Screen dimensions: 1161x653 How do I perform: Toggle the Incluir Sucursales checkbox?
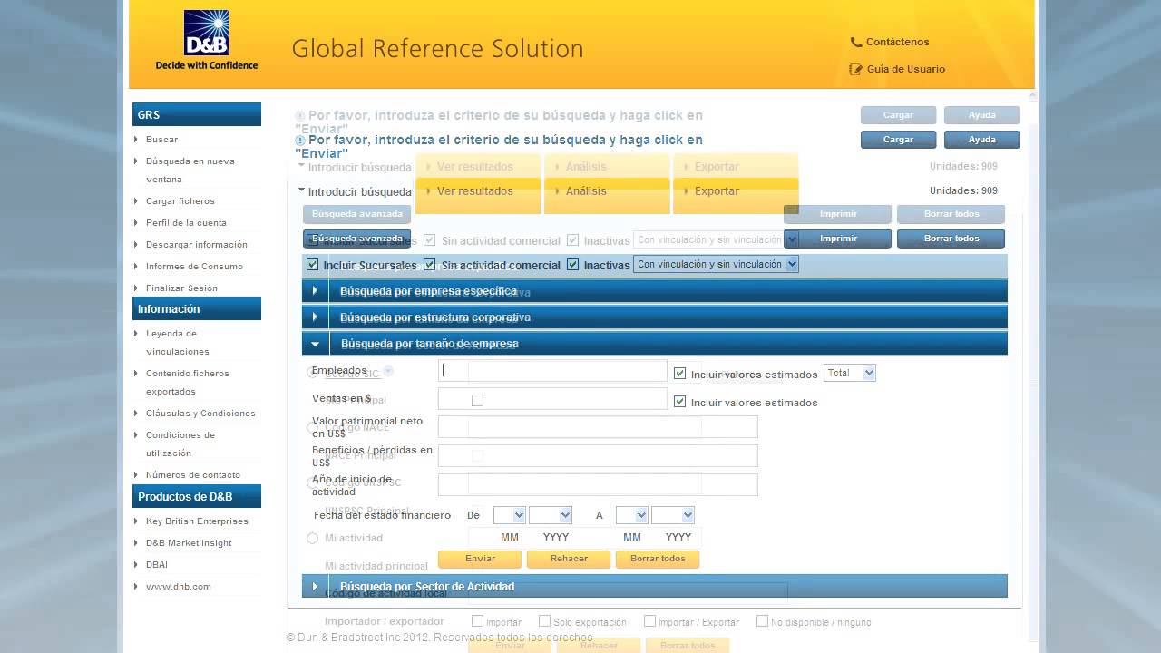pos(313,265)
